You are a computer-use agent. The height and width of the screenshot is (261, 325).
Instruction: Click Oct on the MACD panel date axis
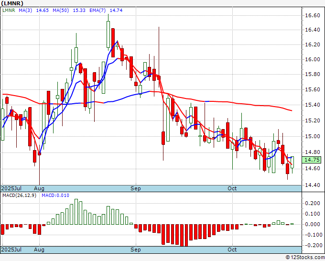click(232, 250)
